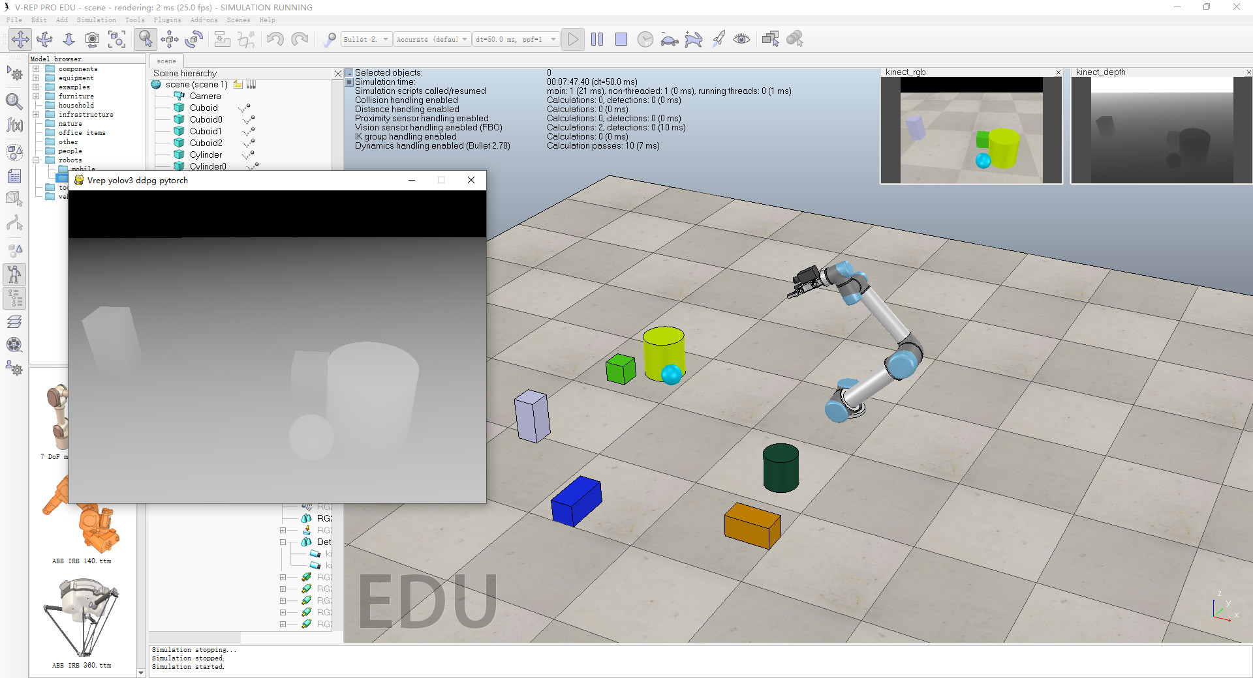Start a new simulation with the play icon
Image resolution: width=1253 pixels, height=678 pixels.
[x=572, y=39]
